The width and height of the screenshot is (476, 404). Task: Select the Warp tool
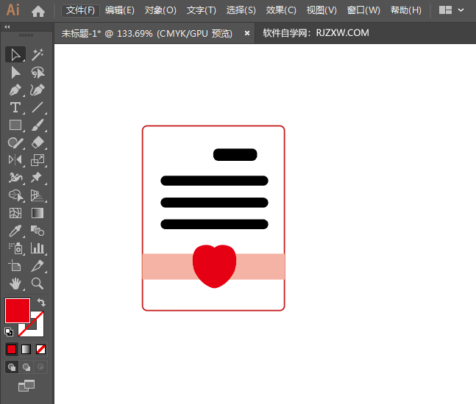tap(15, 178)
